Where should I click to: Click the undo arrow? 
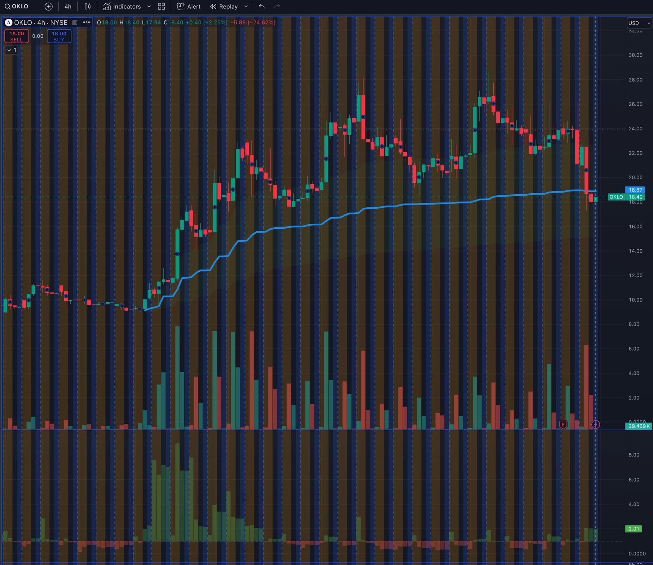pyautogui.click(x=262, y=6)
